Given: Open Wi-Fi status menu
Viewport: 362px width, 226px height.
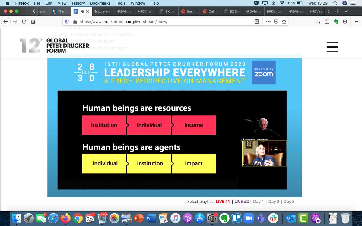Looking at the screenshot, I should tap(282, 3).
